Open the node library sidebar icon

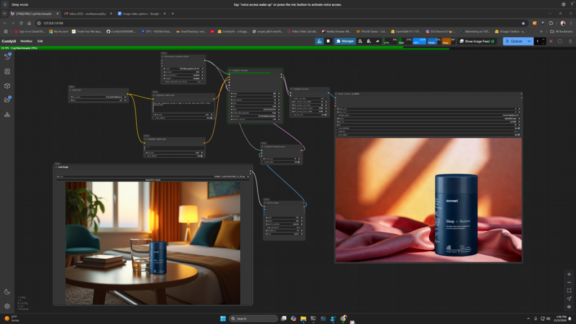click(x=7, y=71)
